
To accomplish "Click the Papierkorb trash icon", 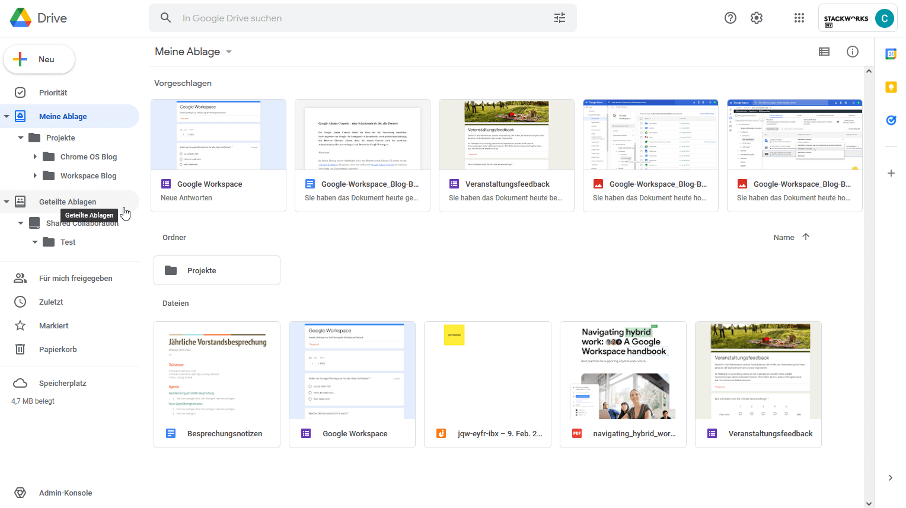I will (20, 349).
